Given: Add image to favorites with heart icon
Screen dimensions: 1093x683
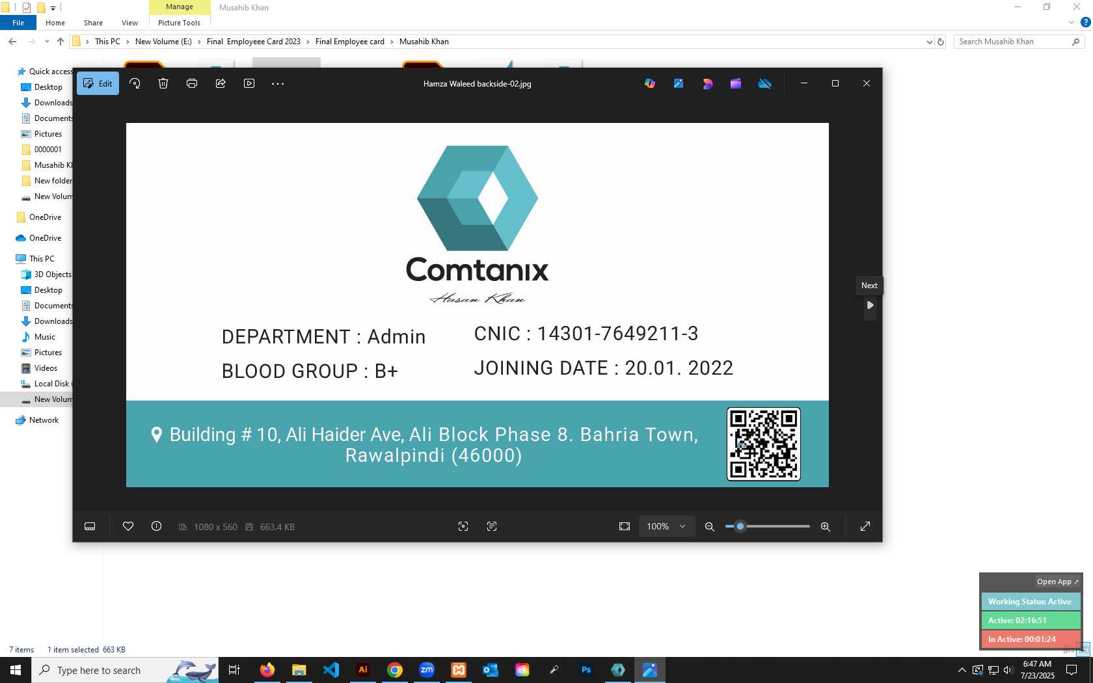Looking at the screenshot, I should point(128,526).
